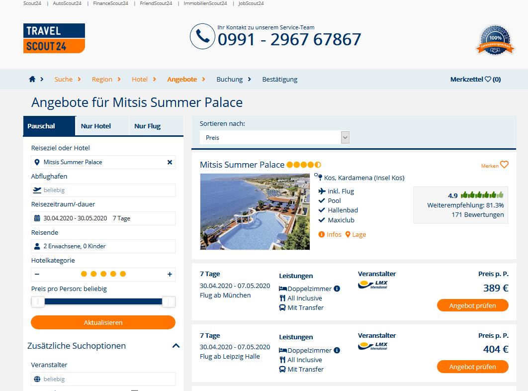Viewport: 528px width, 391px height.
Task: Go to Region breadcrumb step
Action: tap(102, 79)
